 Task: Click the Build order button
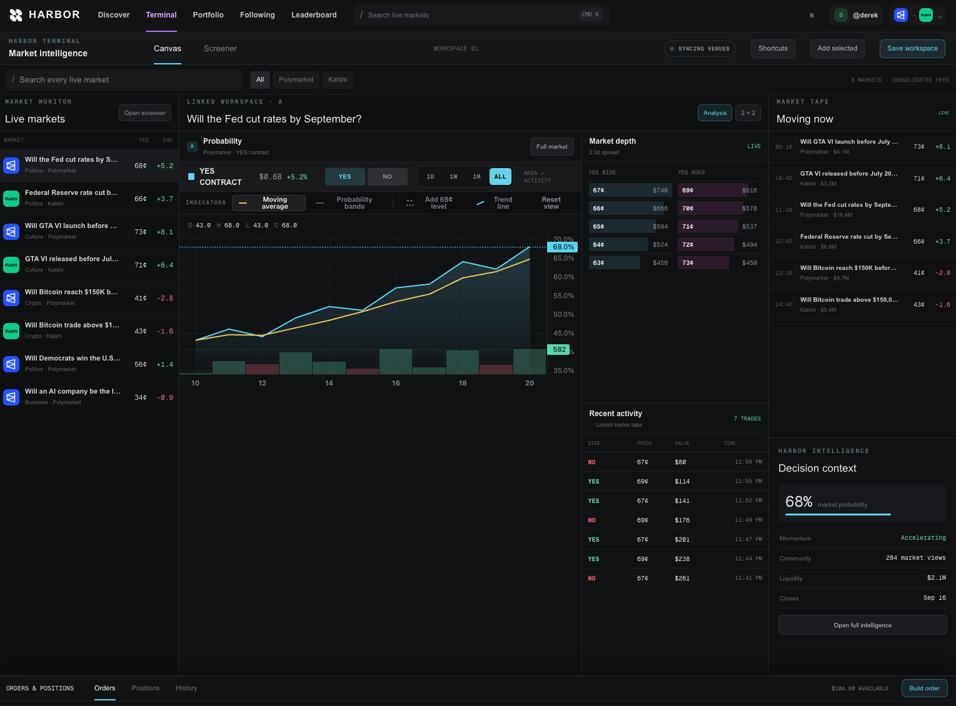point(925,688)
